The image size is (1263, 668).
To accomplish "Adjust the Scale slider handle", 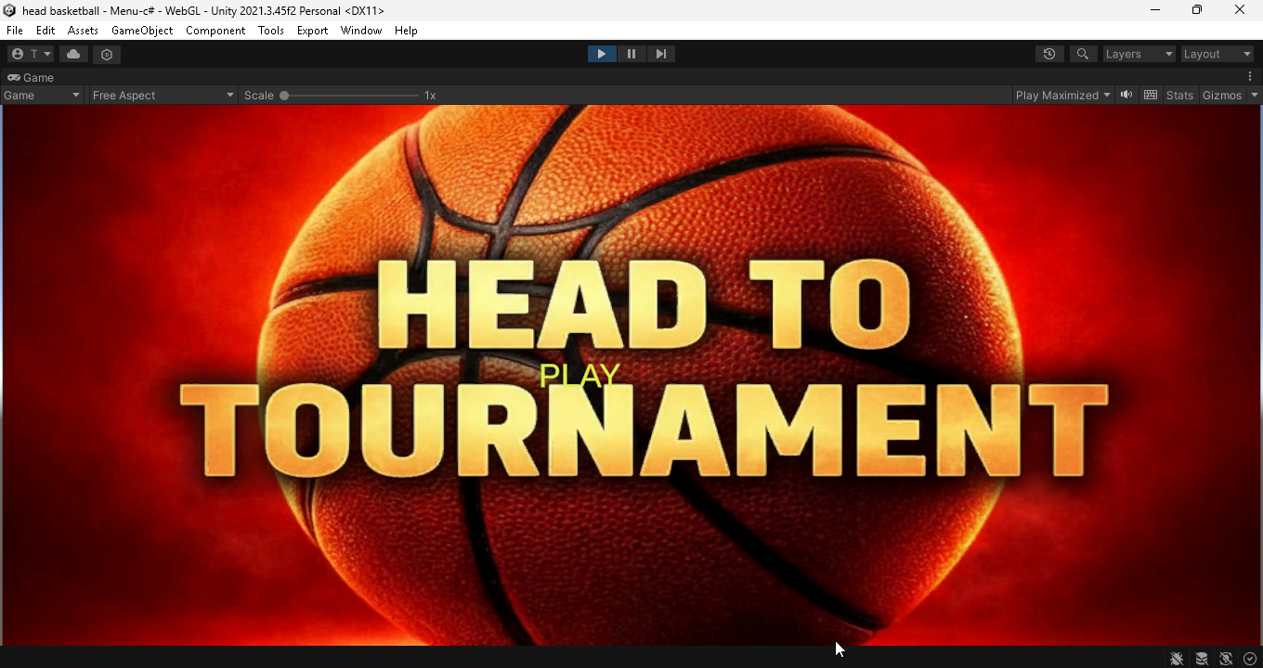I will (x=284, y=96).
